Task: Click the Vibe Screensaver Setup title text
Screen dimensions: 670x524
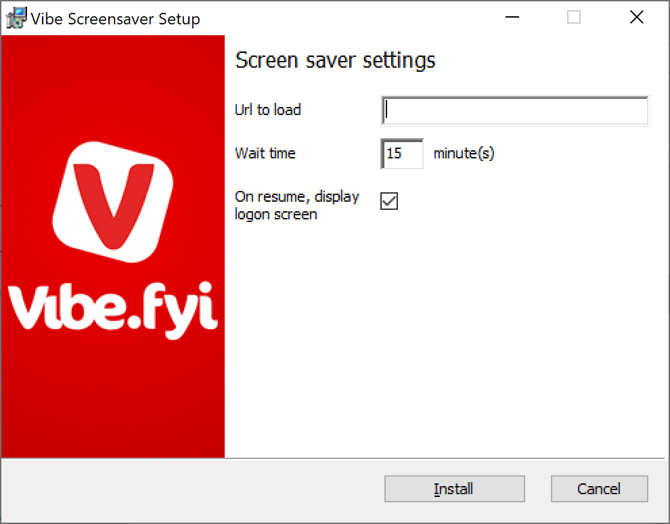Action: click(115, 19)
